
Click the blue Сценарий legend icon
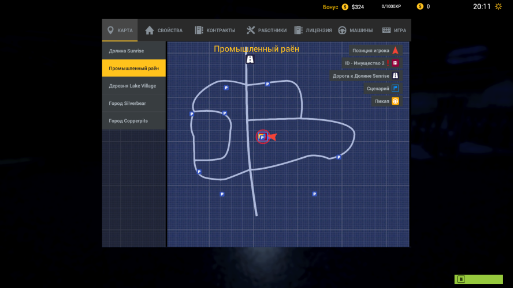coord(395,89)
